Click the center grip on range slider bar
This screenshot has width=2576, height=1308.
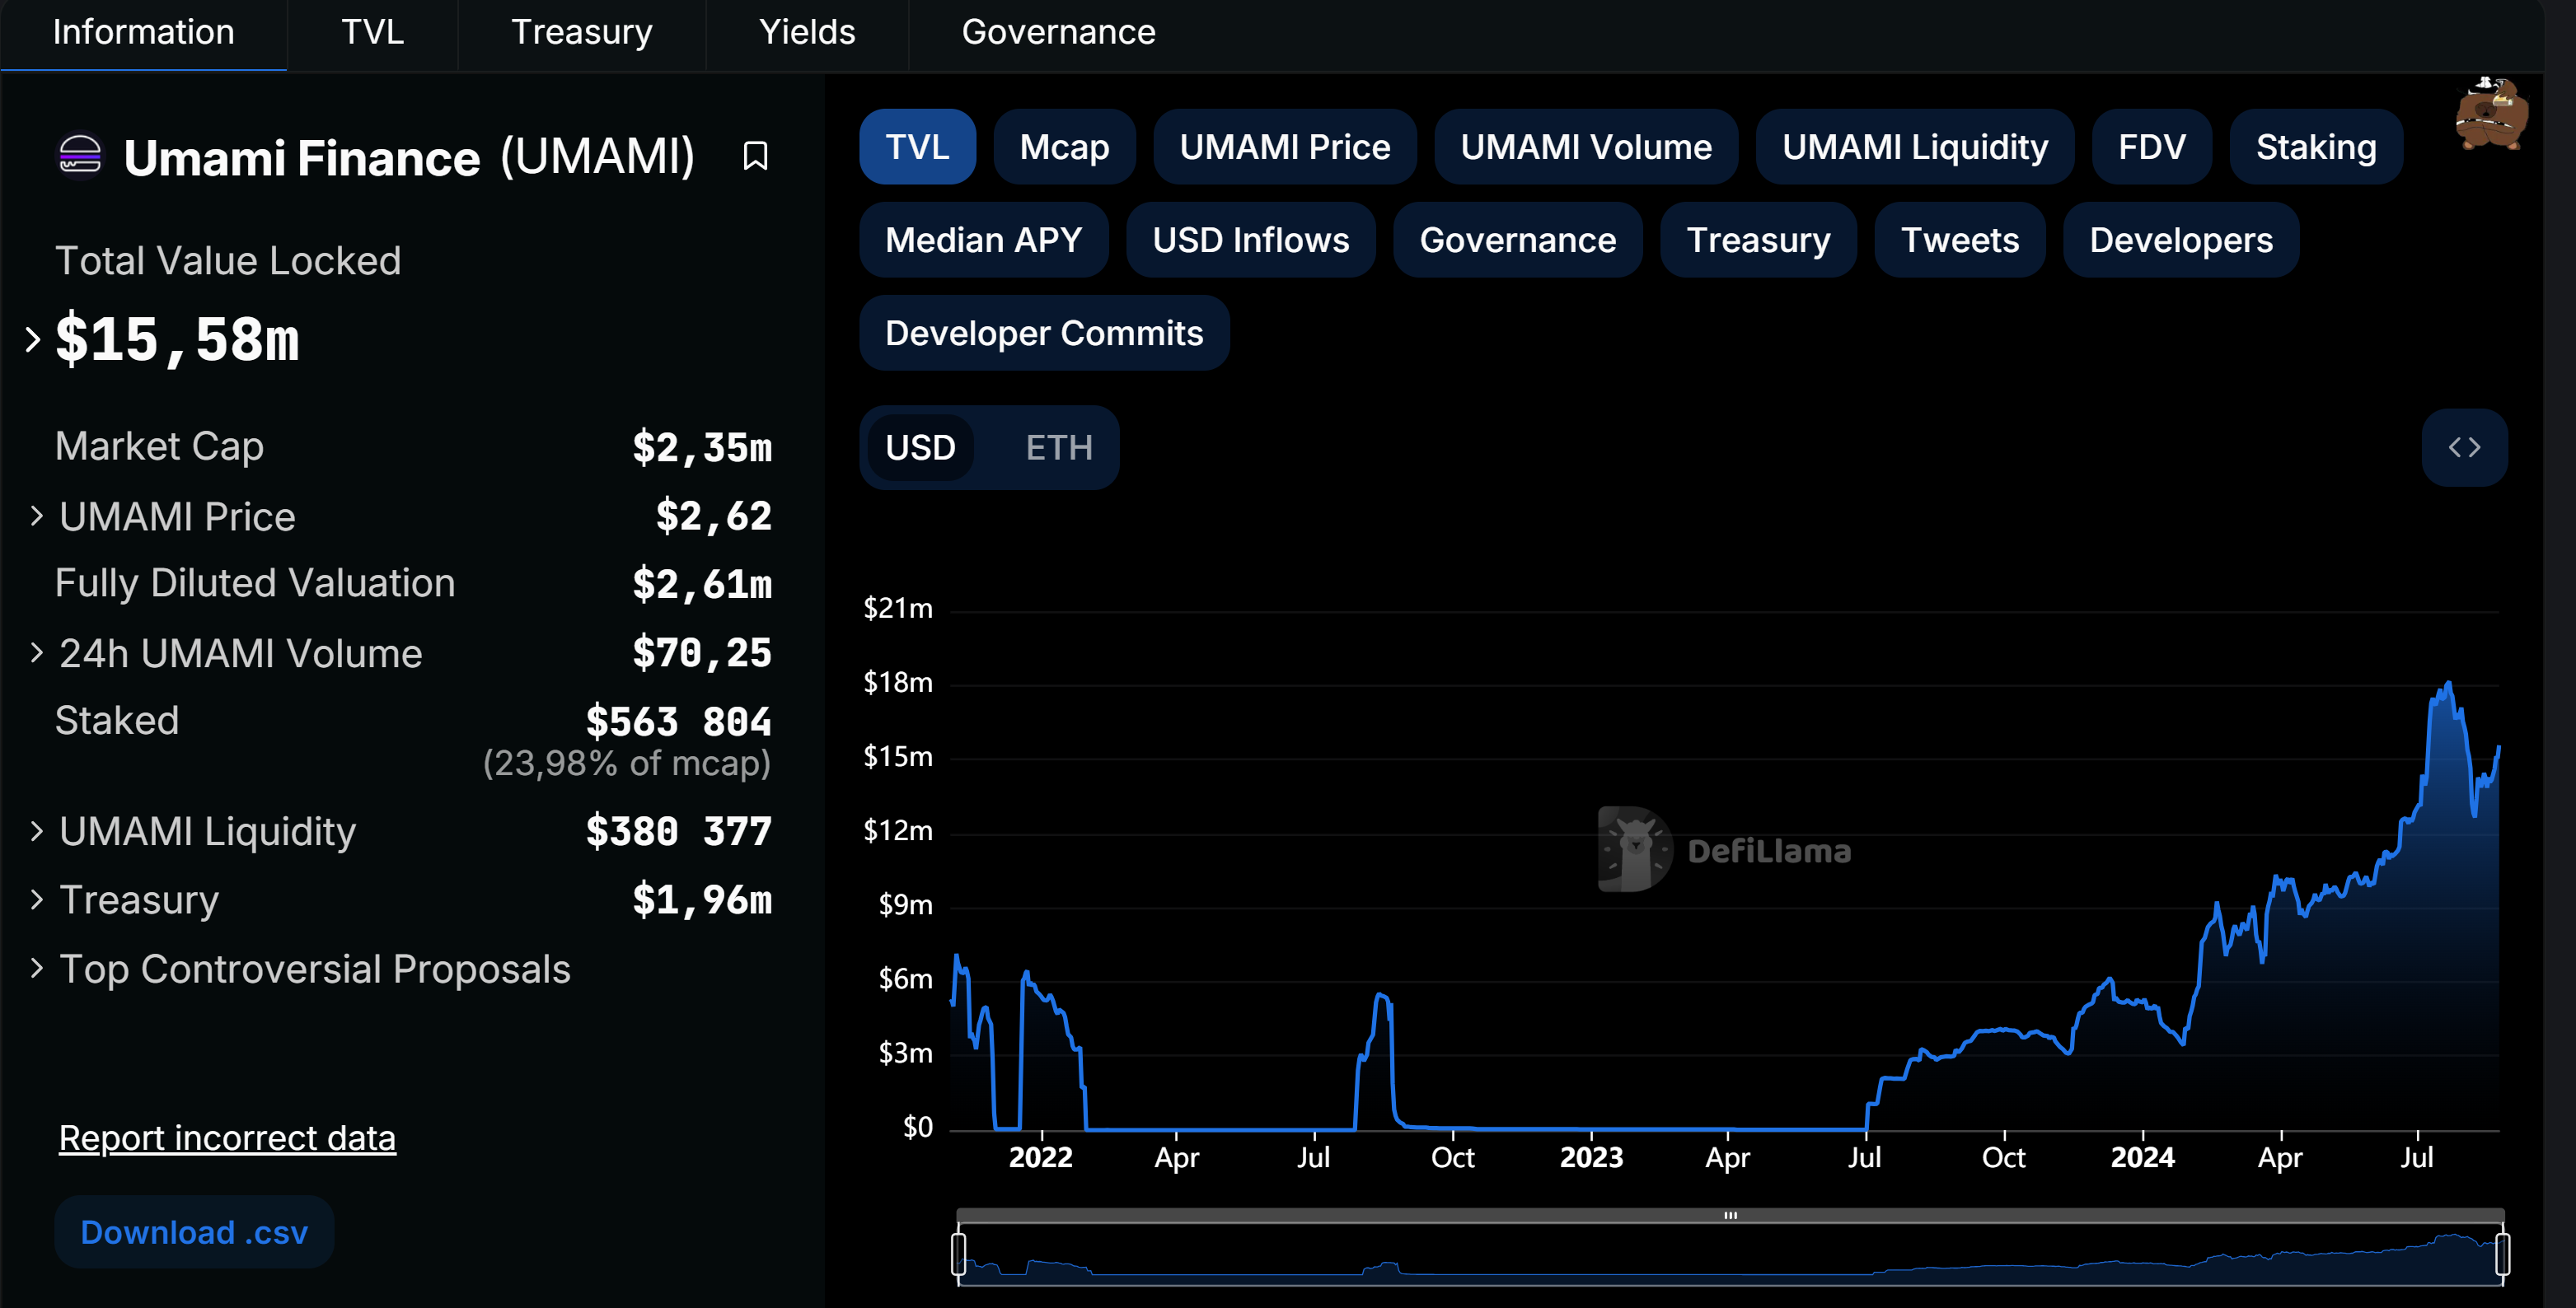coord(1730,1215)
